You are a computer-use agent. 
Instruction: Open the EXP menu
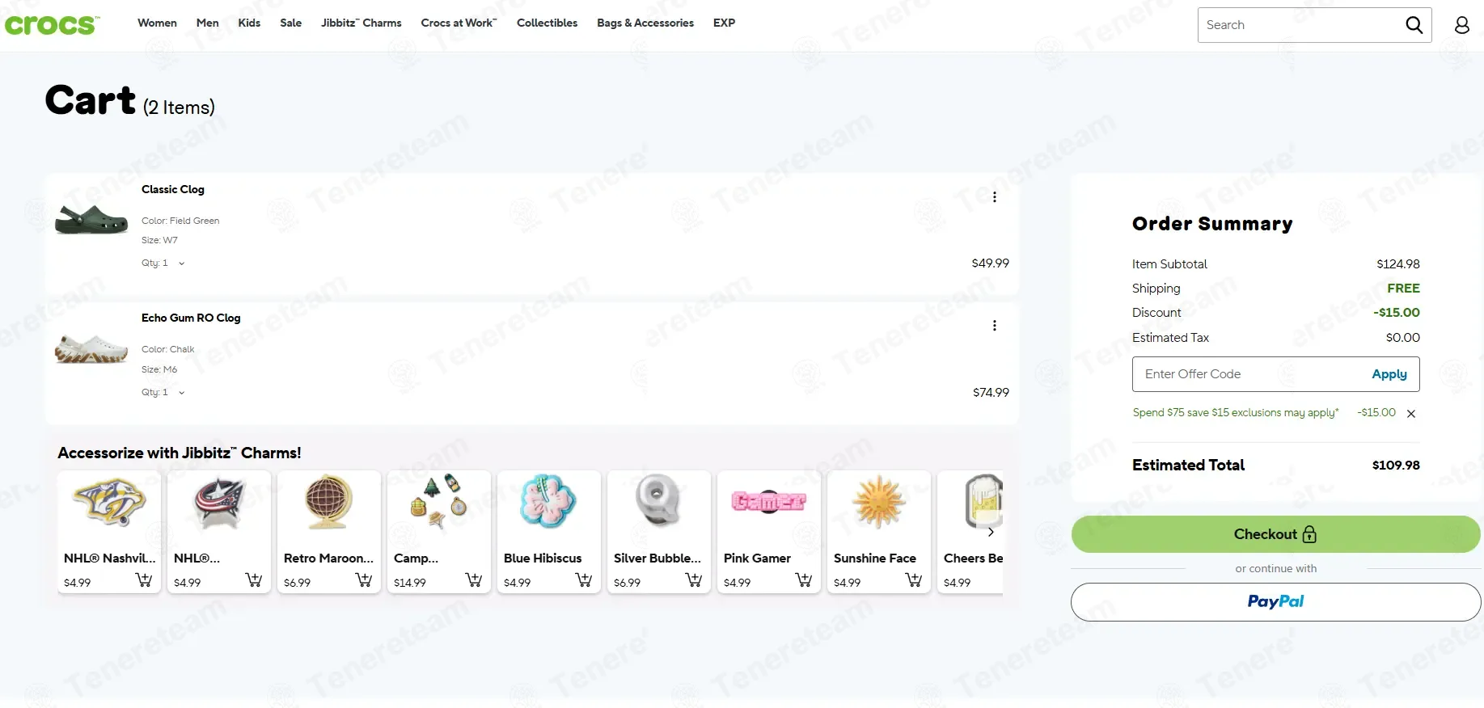click(x=724, y=23)
